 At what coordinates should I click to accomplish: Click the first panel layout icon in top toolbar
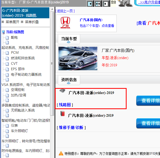(x=90, y=4)
